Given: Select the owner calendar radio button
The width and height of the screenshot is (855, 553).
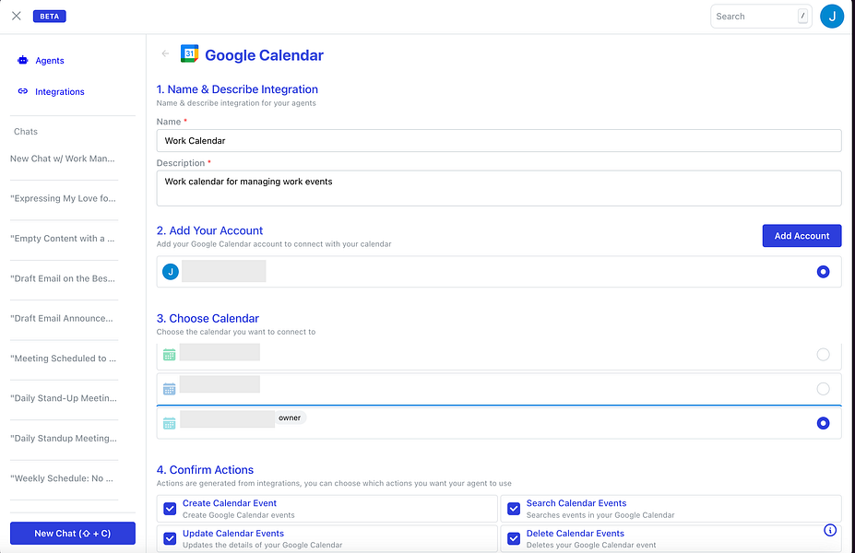Looking at the screenshot, I should [x=823, y=423].
